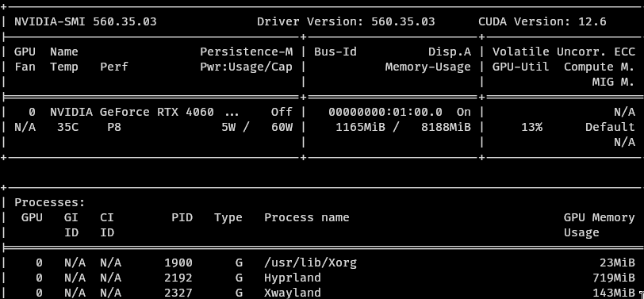Select the Display Active On value

click(464, 112)
